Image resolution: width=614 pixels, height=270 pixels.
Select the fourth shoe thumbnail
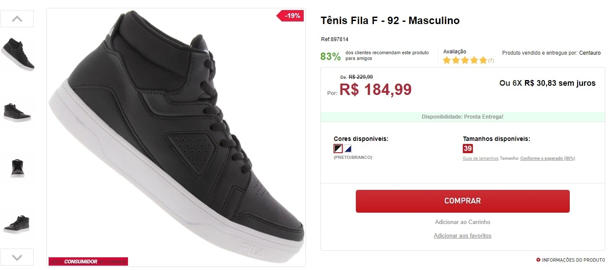17,224
